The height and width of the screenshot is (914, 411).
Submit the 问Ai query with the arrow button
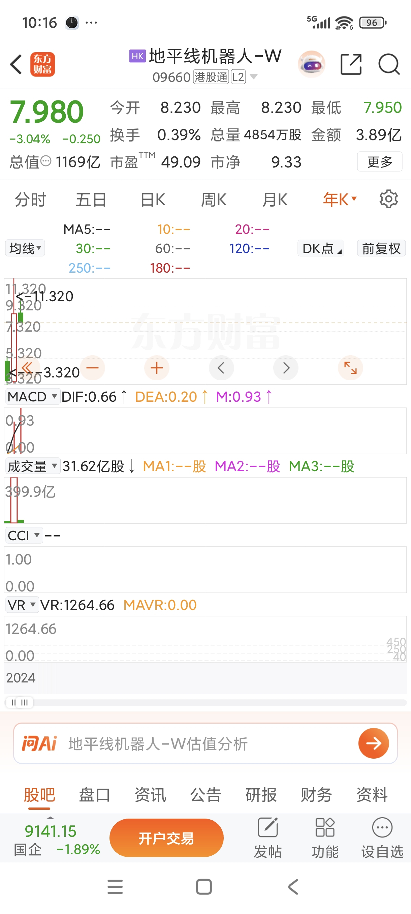373,743
